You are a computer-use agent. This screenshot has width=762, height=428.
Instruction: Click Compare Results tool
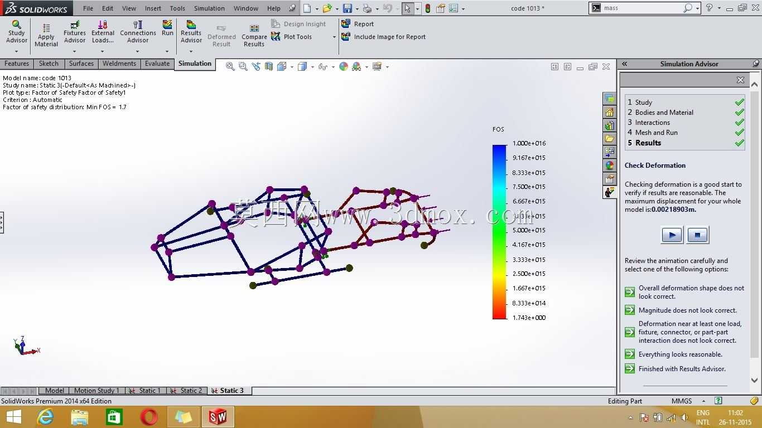[x=254, y=36]
